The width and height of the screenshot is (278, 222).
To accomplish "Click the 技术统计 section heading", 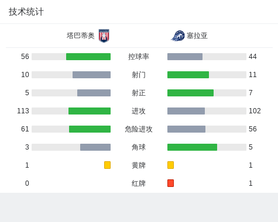I will (x=26, y=12).
